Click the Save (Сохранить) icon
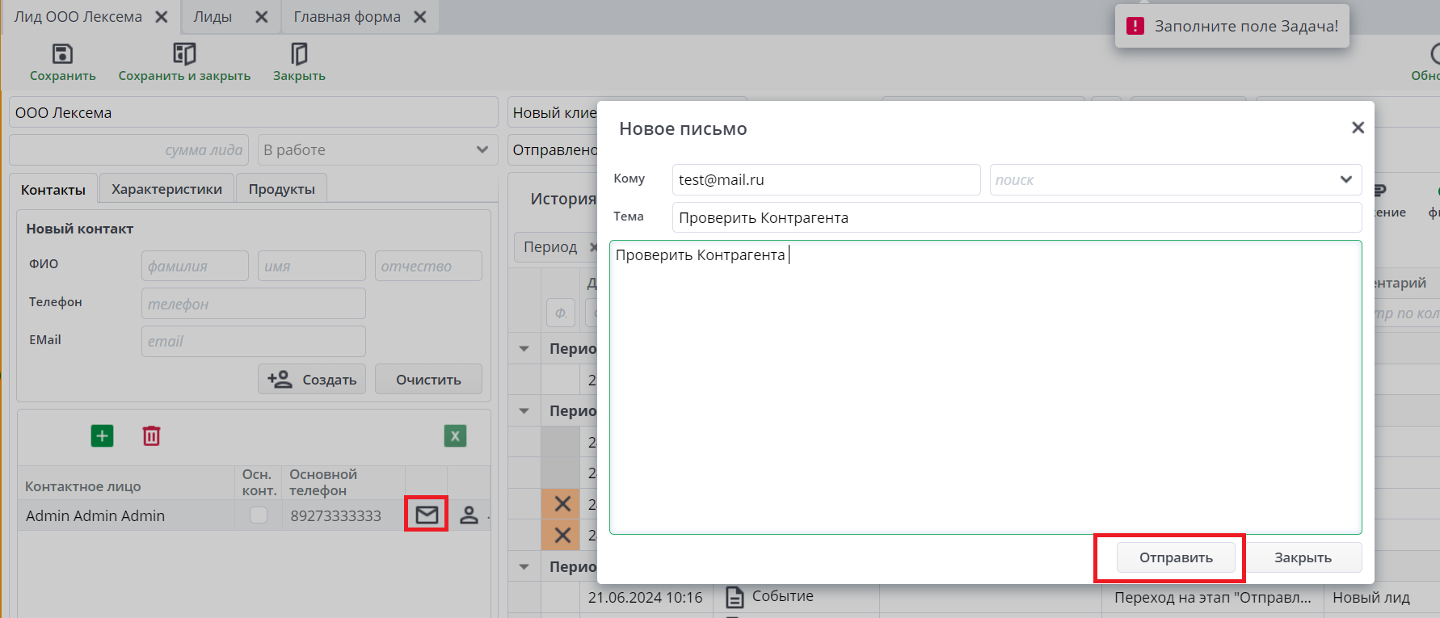 [x=62, y=54]
